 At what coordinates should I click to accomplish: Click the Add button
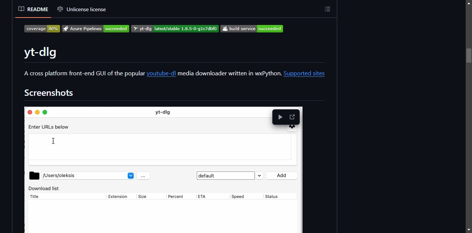click(x=282, y=176)
